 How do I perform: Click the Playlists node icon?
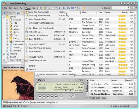click(x=8, y=54)
